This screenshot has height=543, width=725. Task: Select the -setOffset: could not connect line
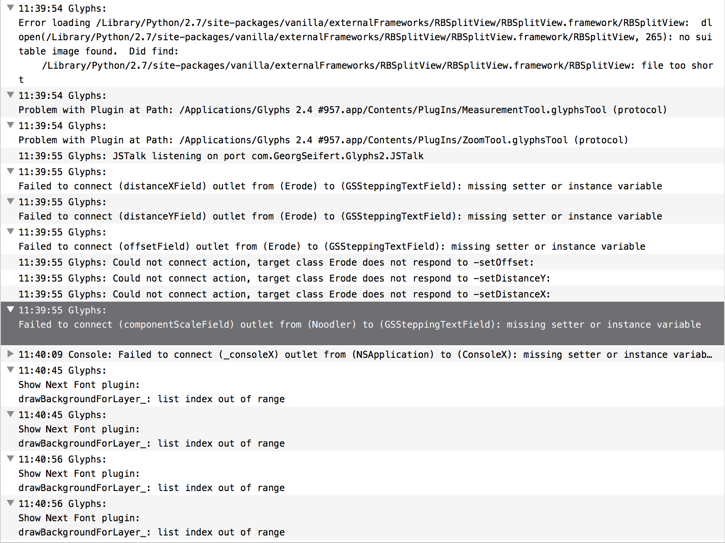[x=276, y=262]
